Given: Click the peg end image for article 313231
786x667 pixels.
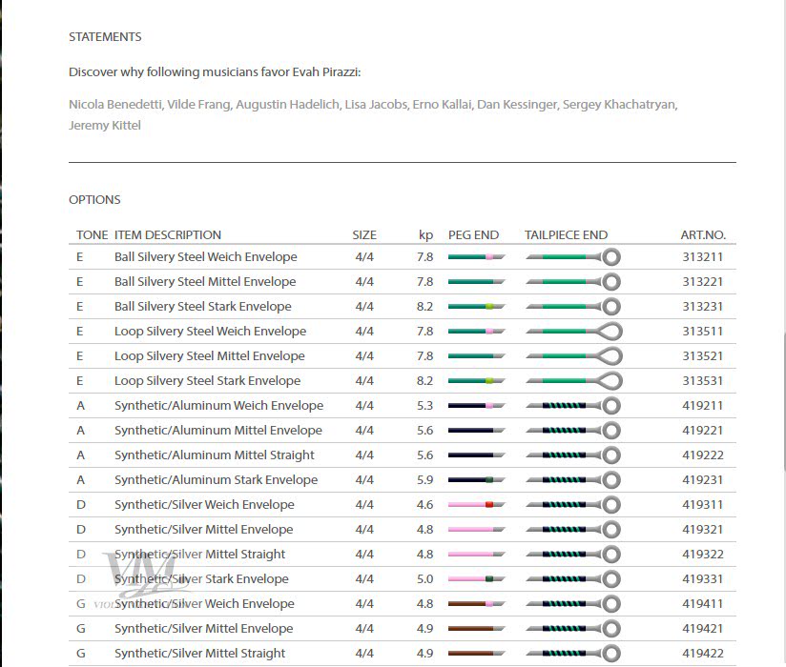Looking at the screenshot, I should [476, 307].
